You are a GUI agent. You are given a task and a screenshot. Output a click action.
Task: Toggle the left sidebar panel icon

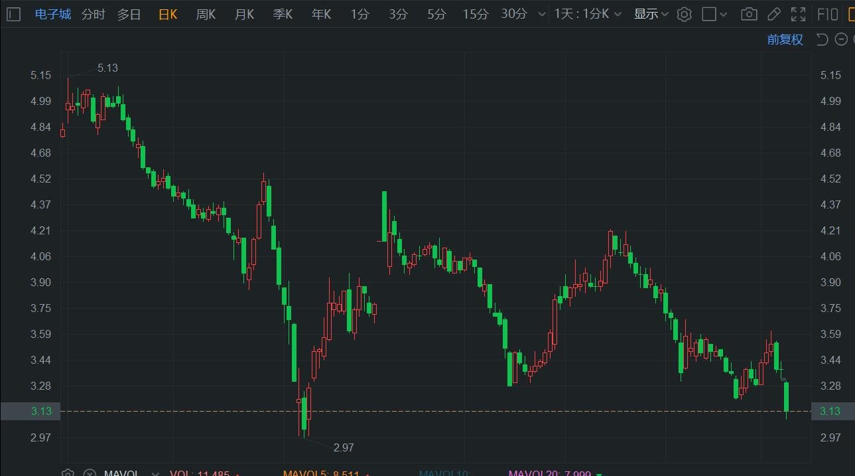(x=14, y=14)
